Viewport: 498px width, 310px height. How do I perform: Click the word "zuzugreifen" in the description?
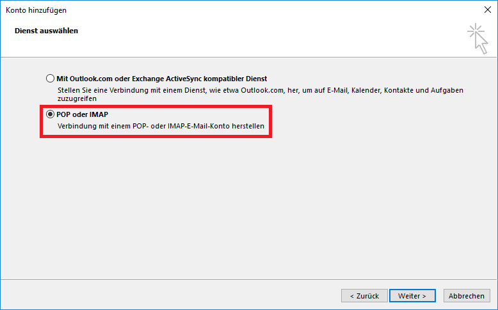coord(76,99)
